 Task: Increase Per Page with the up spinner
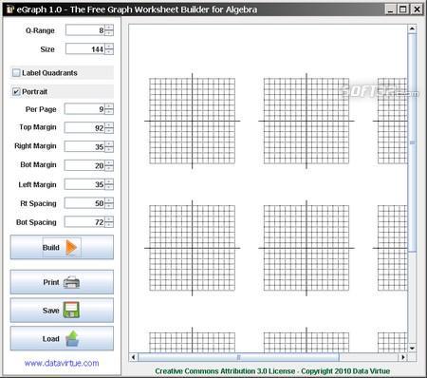[x=109, y=106]
